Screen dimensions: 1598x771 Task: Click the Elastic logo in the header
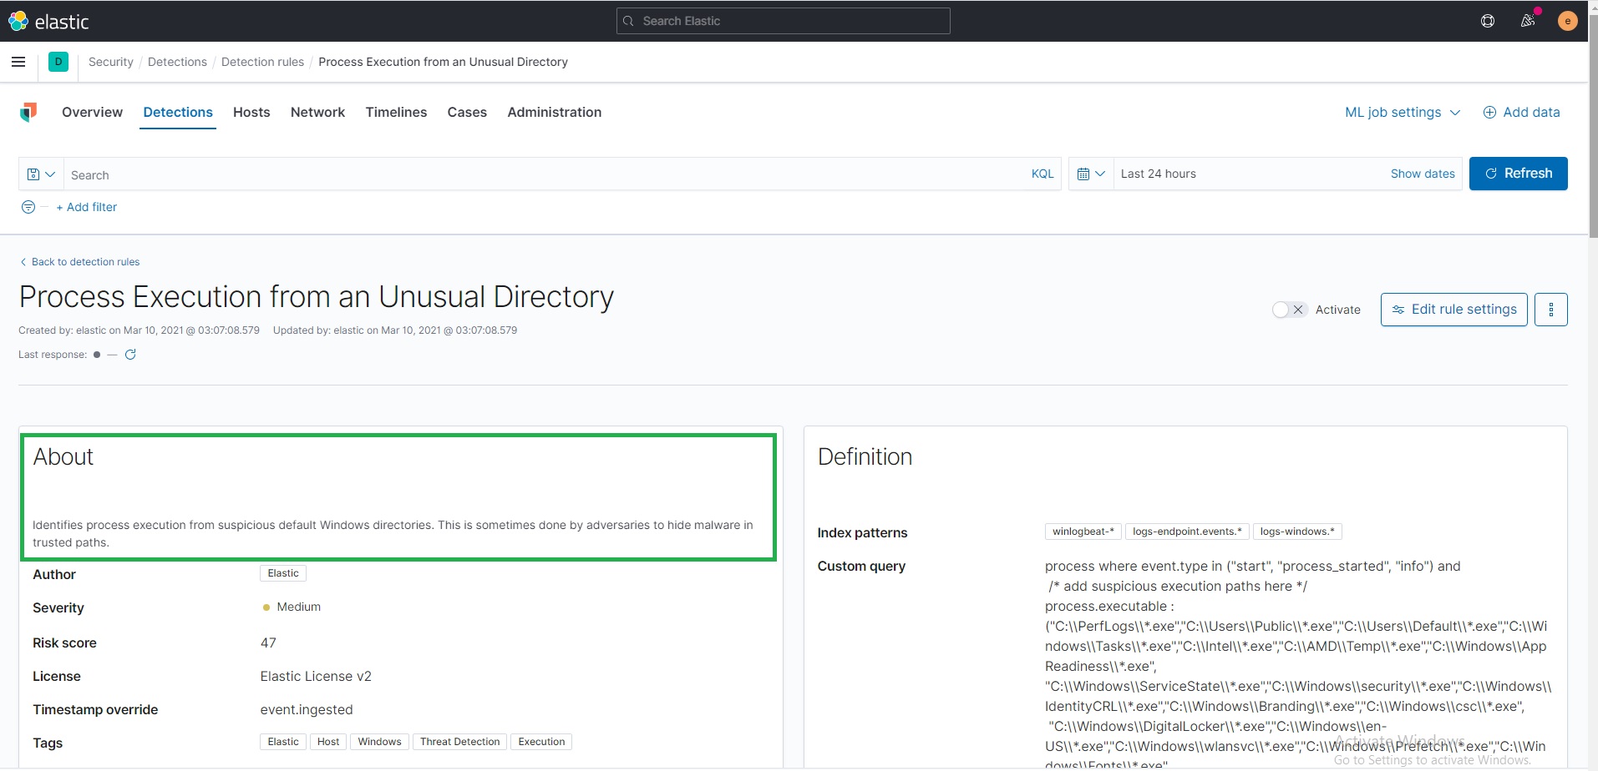tap(50, 21)
